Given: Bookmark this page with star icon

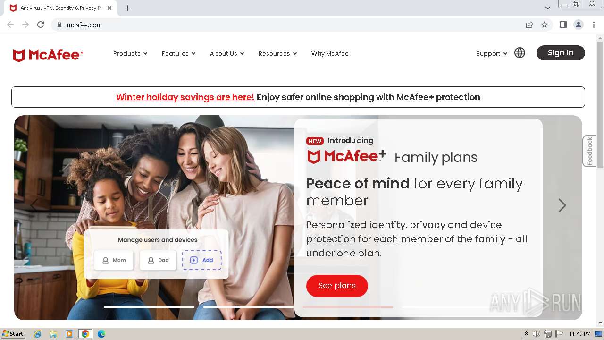Looking at the screenshot, I should pyautogui.click(x=545, y=25).
